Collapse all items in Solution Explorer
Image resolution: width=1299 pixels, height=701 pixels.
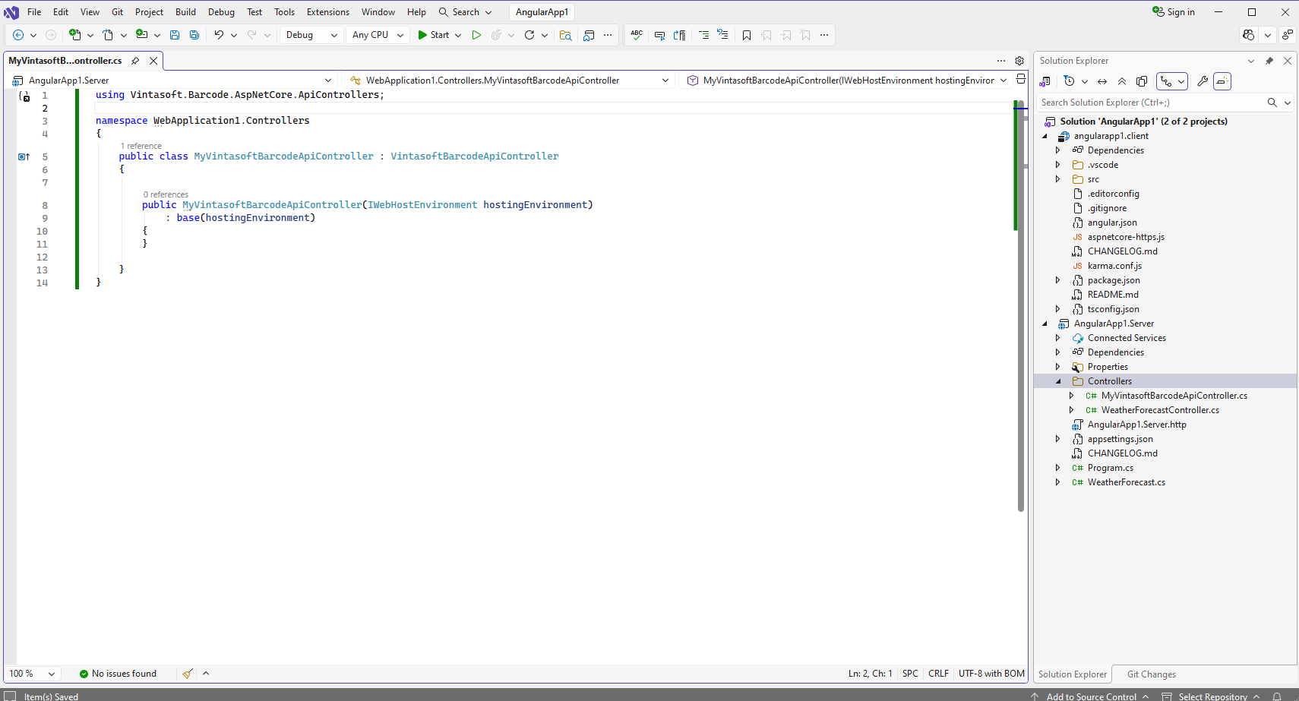coord(1123,81)
